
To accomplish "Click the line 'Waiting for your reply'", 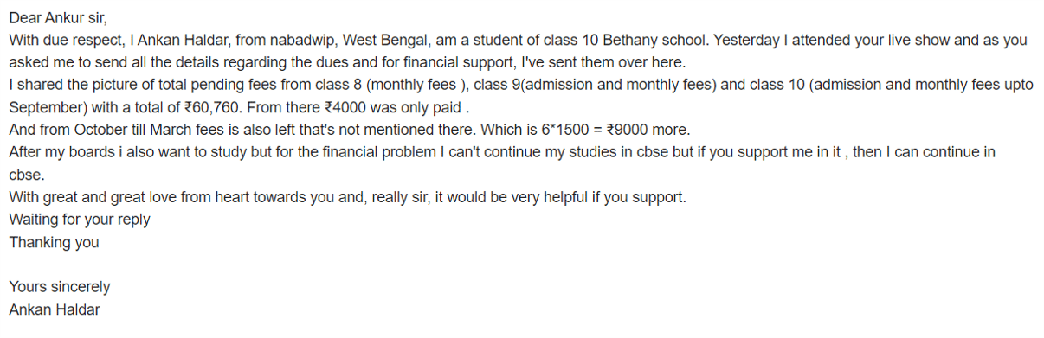I will click(x=80, y=220).
